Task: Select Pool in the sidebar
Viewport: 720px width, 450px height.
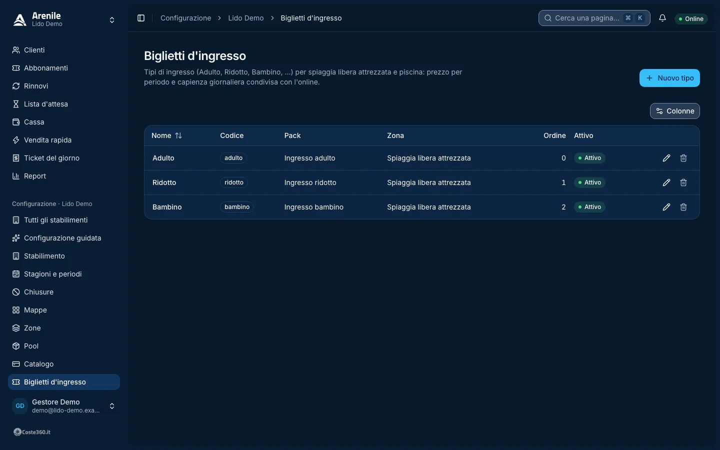Action: (x=64, y=346)
